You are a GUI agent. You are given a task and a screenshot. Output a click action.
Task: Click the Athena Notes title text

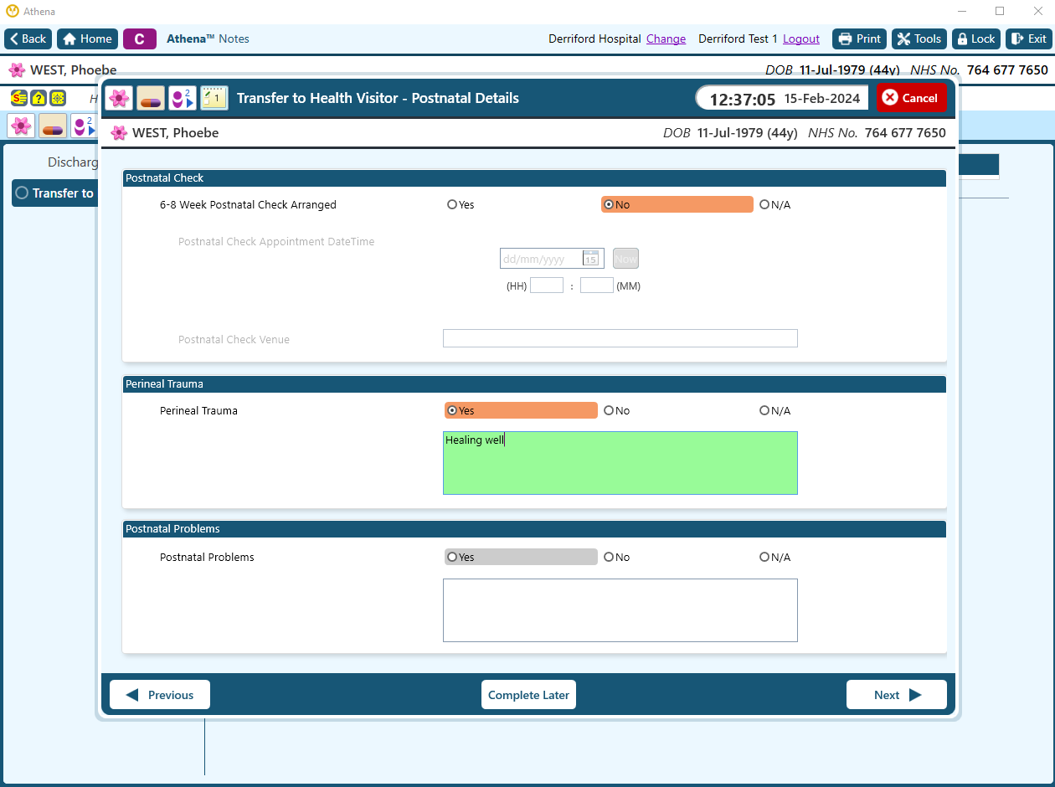click(x=208, y=39)
